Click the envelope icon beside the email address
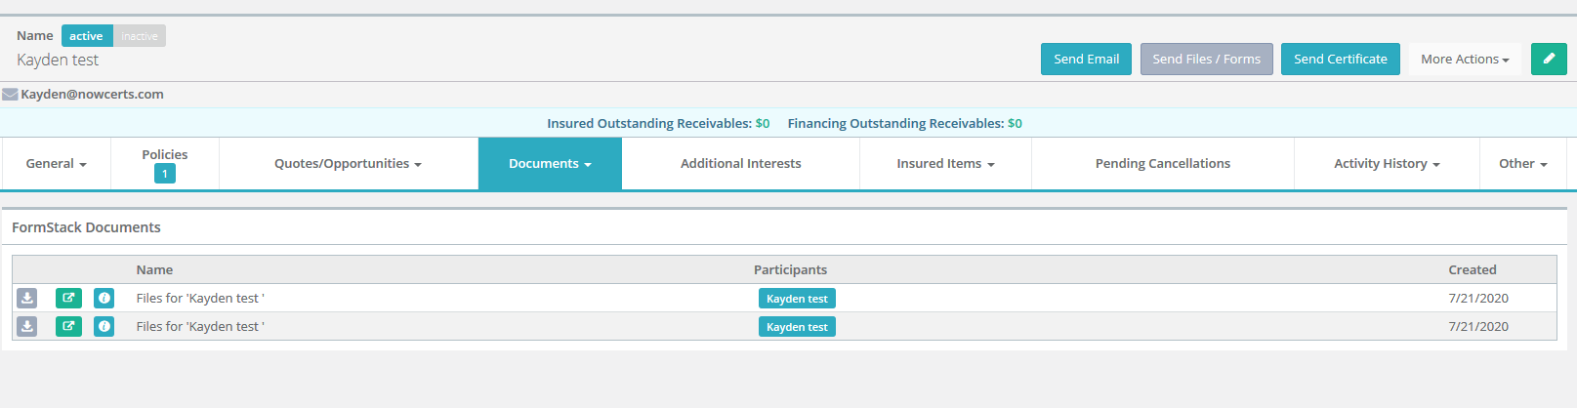The width and height of the screenshot is (1577, 408). point(10,95)
